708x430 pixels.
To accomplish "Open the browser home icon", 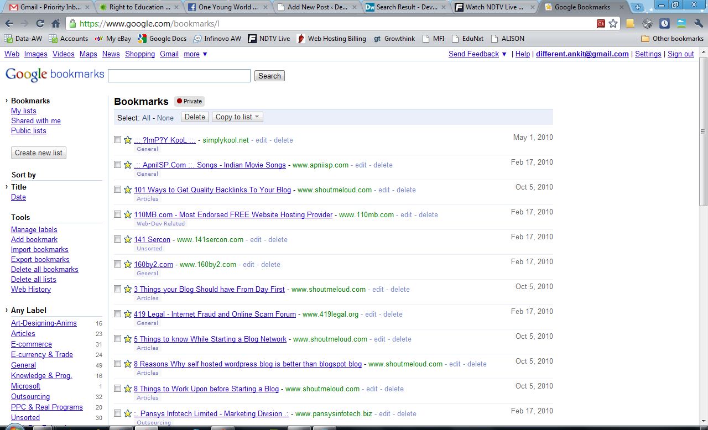I will point(55,24).
